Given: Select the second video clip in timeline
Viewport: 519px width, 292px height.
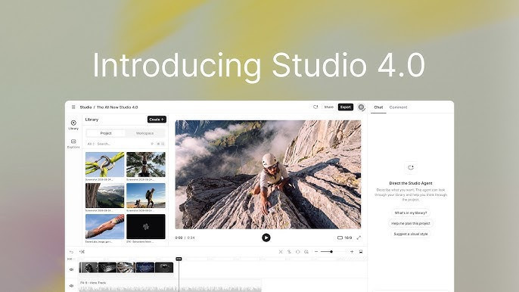Looking at the screenshot, I should pyautogui.click(x=107, y=268).
